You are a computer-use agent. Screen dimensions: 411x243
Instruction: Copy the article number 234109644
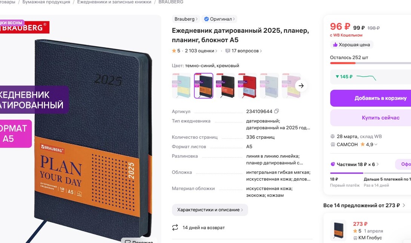[x=276, y=111]
